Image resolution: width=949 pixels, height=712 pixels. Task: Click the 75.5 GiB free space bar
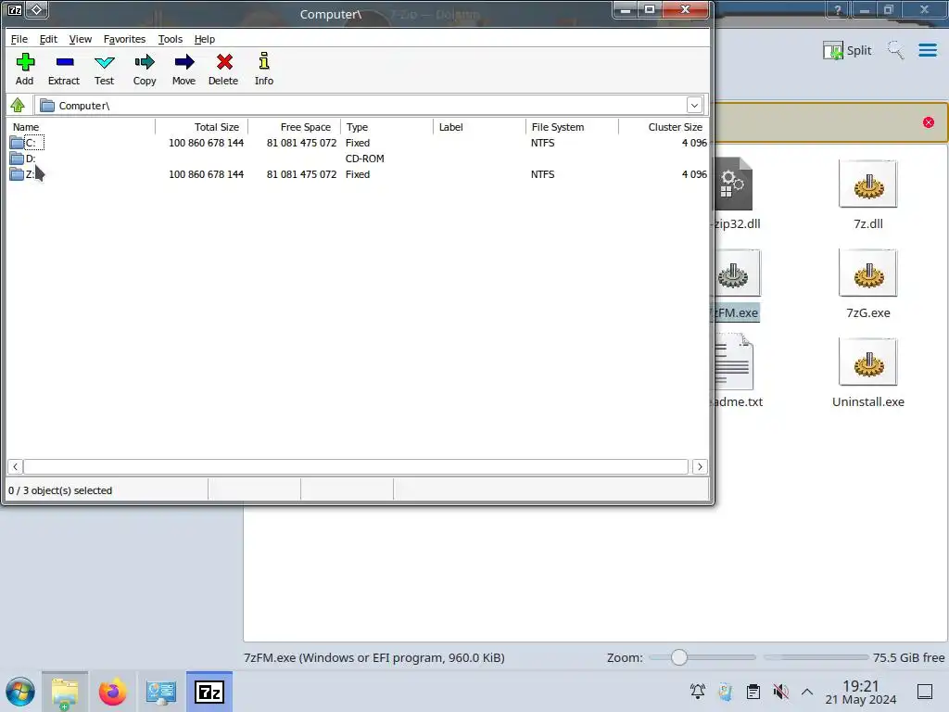point(816,657)
